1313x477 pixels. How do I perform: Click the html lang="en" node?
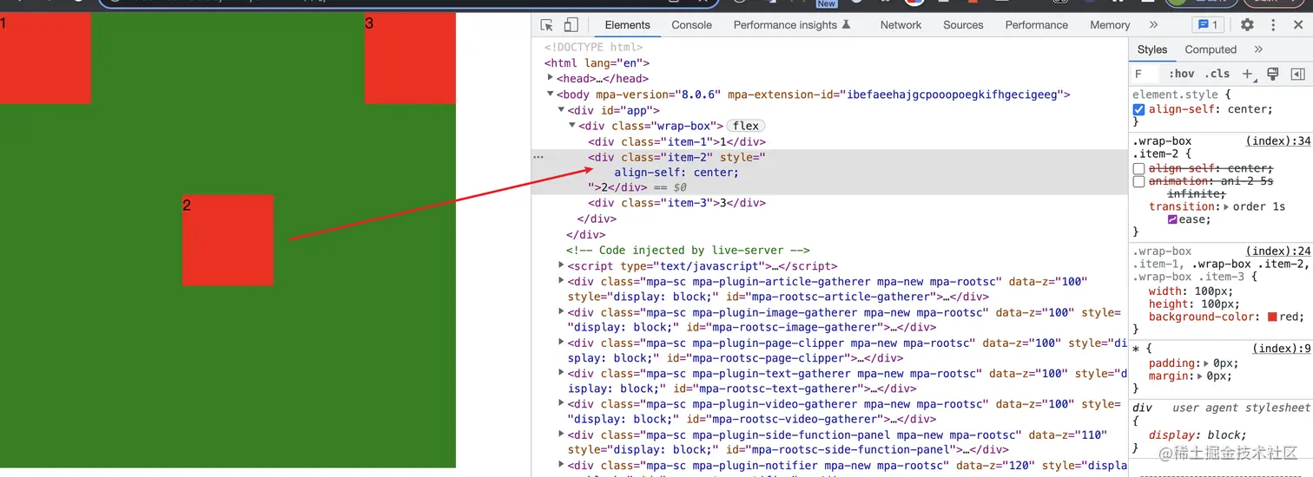(597, 63)
